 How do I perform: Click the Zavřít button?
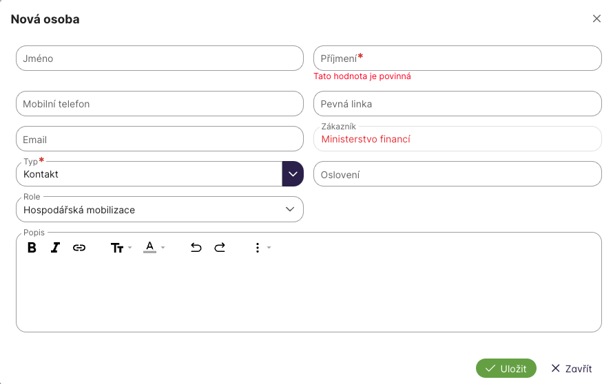coord(571,368)
